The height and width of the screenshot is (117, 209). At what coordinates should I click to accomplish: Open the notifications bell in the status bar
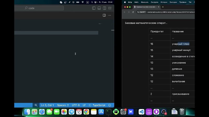coord(109,105)
